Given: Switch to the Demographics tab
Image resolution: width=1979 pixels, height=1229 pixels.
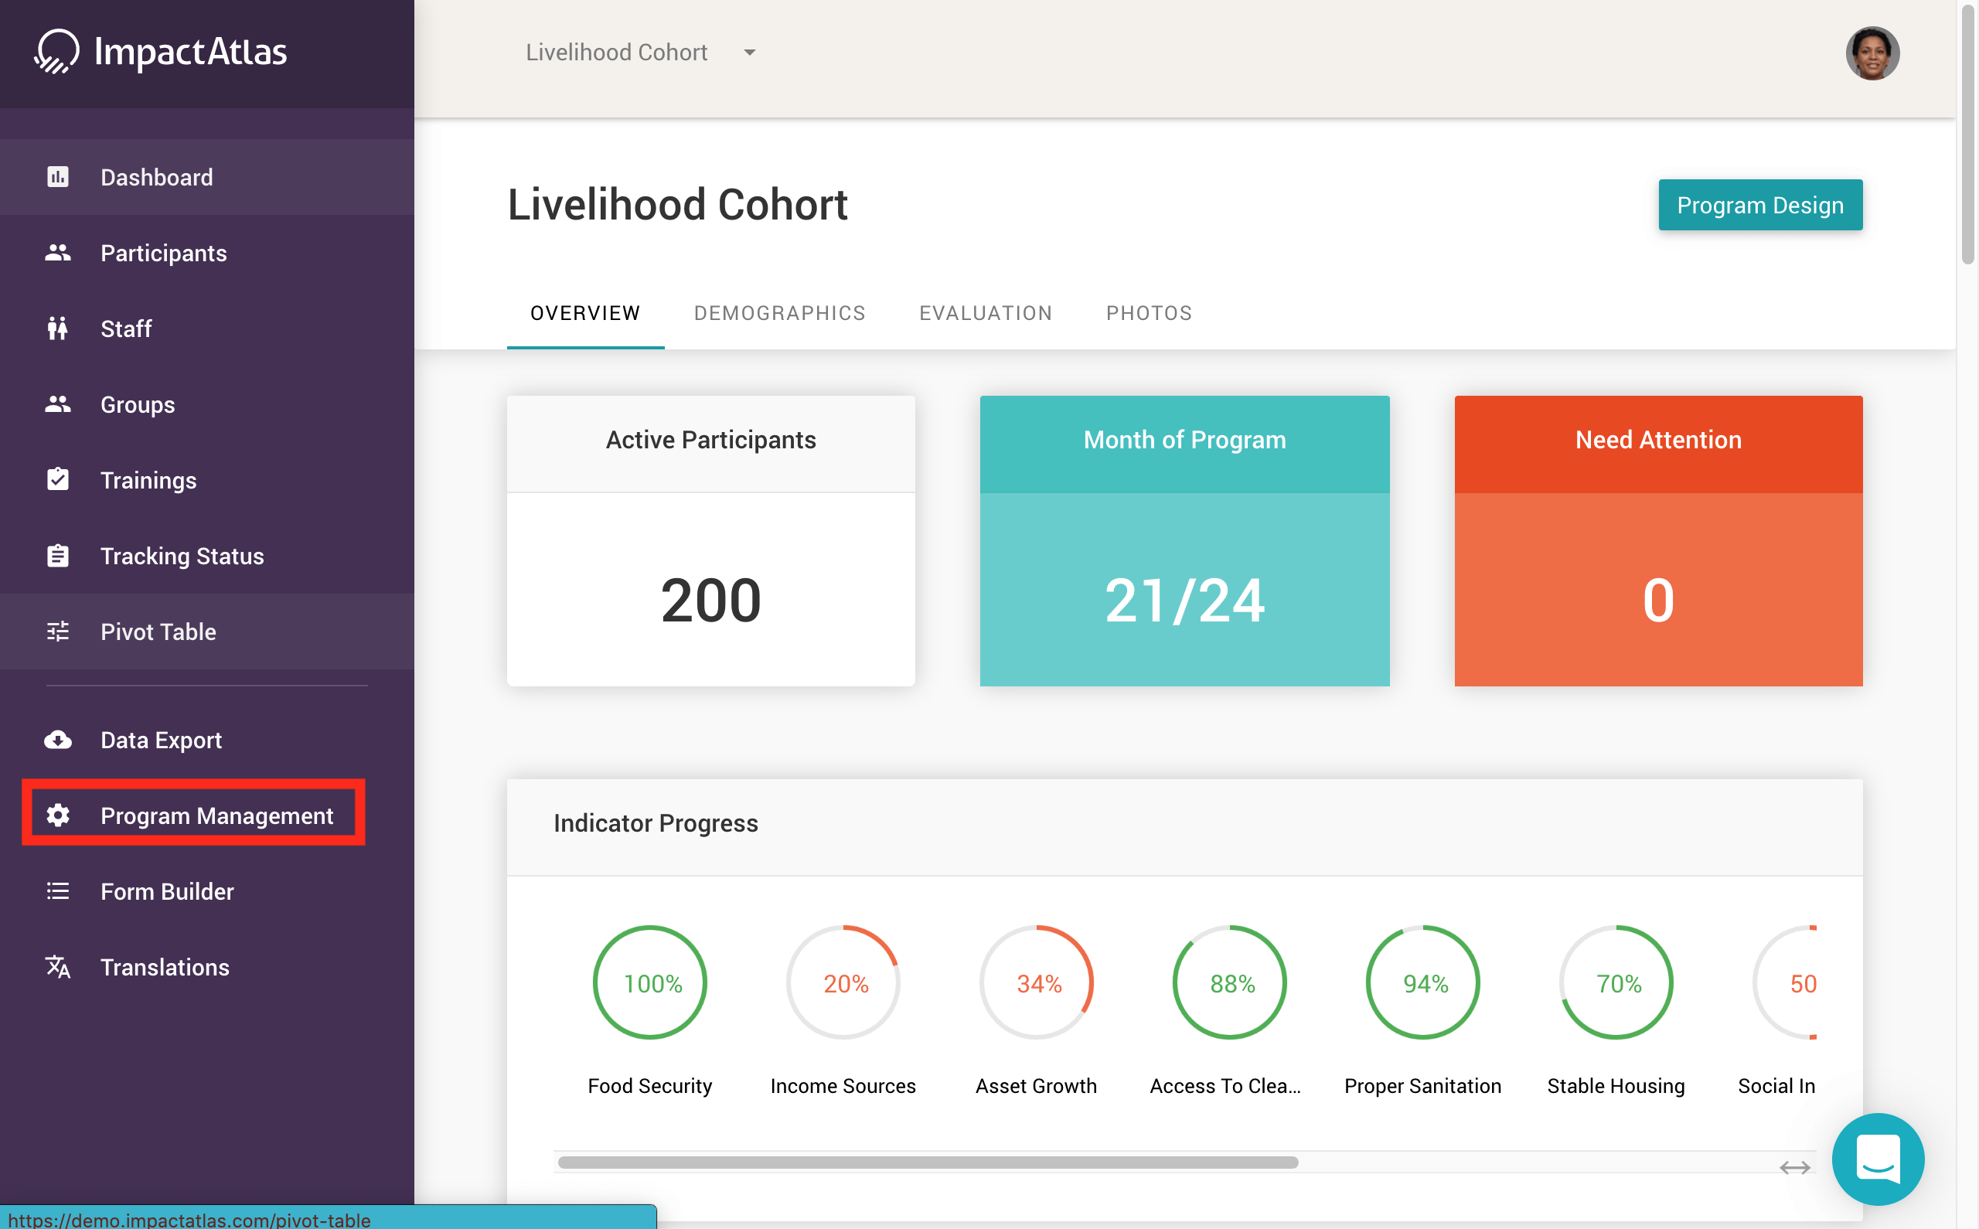Looking at the screenshot, I should tap(779, 313).
